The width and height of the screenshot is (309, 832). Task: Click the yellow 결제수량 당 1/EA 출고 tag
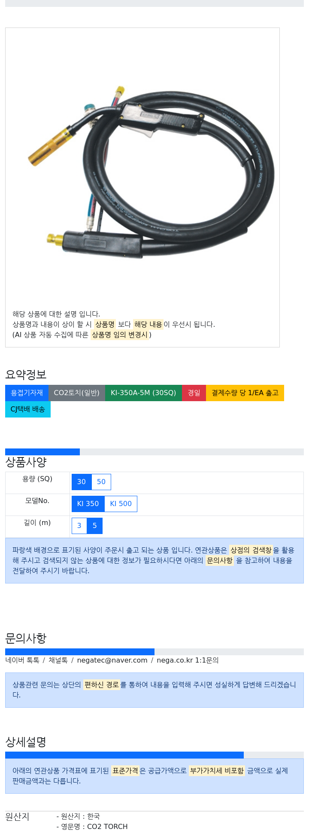245,393
